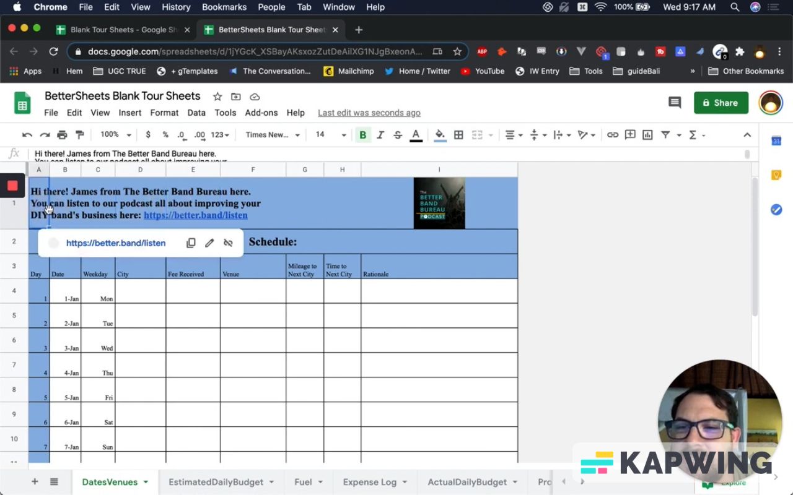The image size is (793, 495).
Task: Open the Functions sigma dropdown
Action: [696, 135]
